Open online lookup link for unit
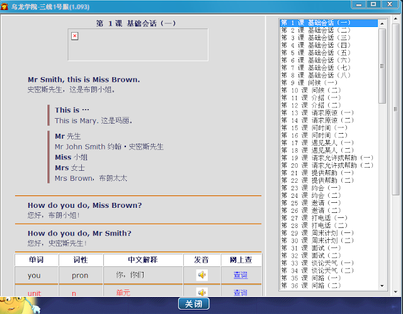 pos(241,293)
